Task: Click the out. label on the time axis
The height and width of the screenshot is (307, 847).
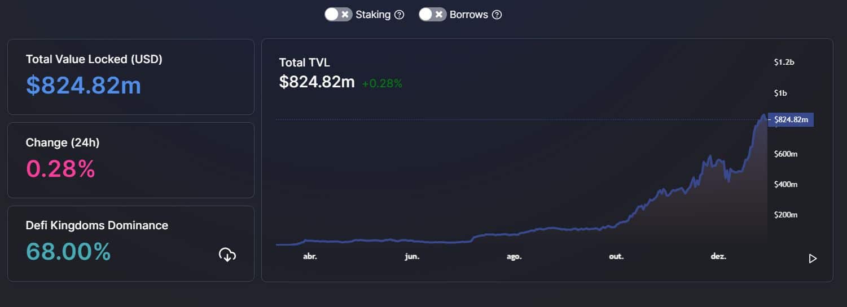Action: [x=616, y=256]
